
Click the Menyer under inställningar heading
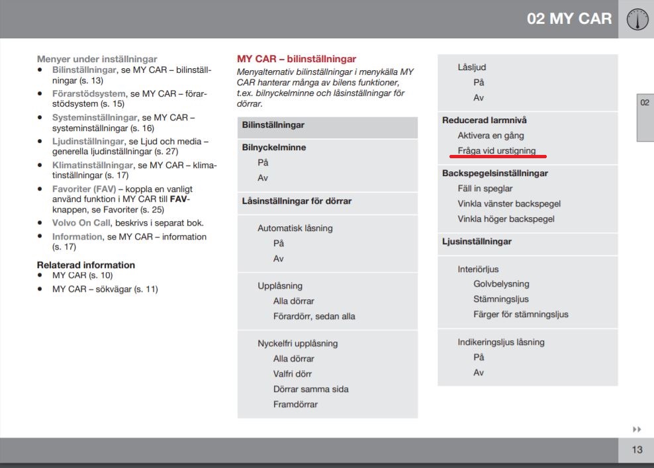[x=97, y=59]
